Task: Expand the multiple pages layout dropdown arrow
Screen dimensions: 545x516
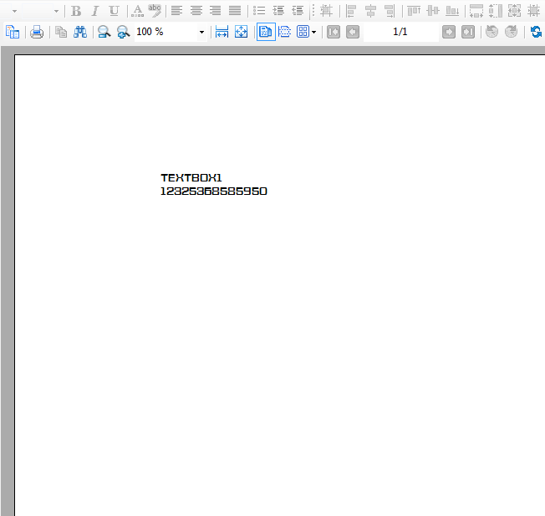Action: click(314, 33)
